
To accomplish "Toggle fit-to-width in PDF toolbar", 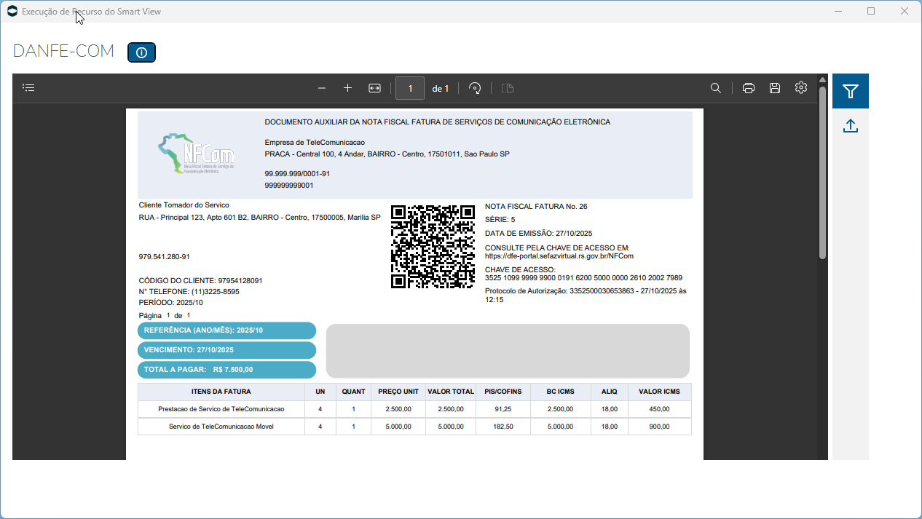I will coord(374,88).
